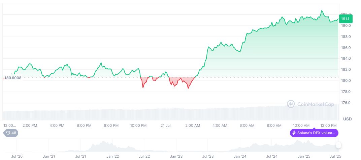Click the 8:00 AM time axis label
This screenshot has height=160, width=361.
tap(274, 125)
